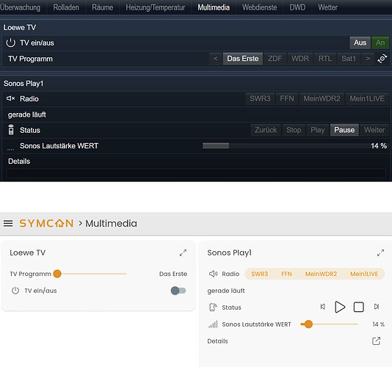The width and height of the screenshot is (392, 367).
Task: Select the orange MeinWDR2 radio station
Action: point(321,274)
